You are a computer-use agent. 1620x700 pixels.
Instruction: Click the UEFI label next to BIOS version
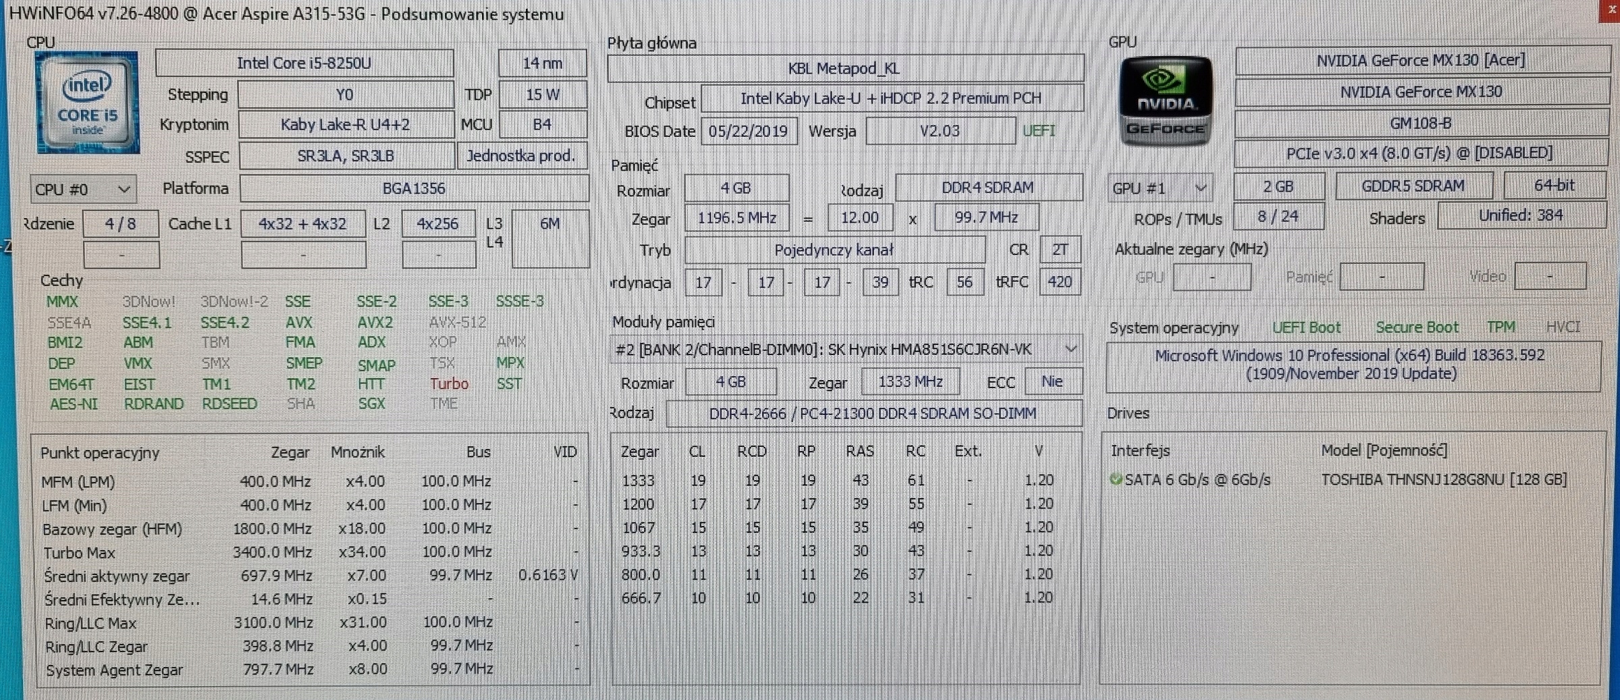tap(1039, 130)
